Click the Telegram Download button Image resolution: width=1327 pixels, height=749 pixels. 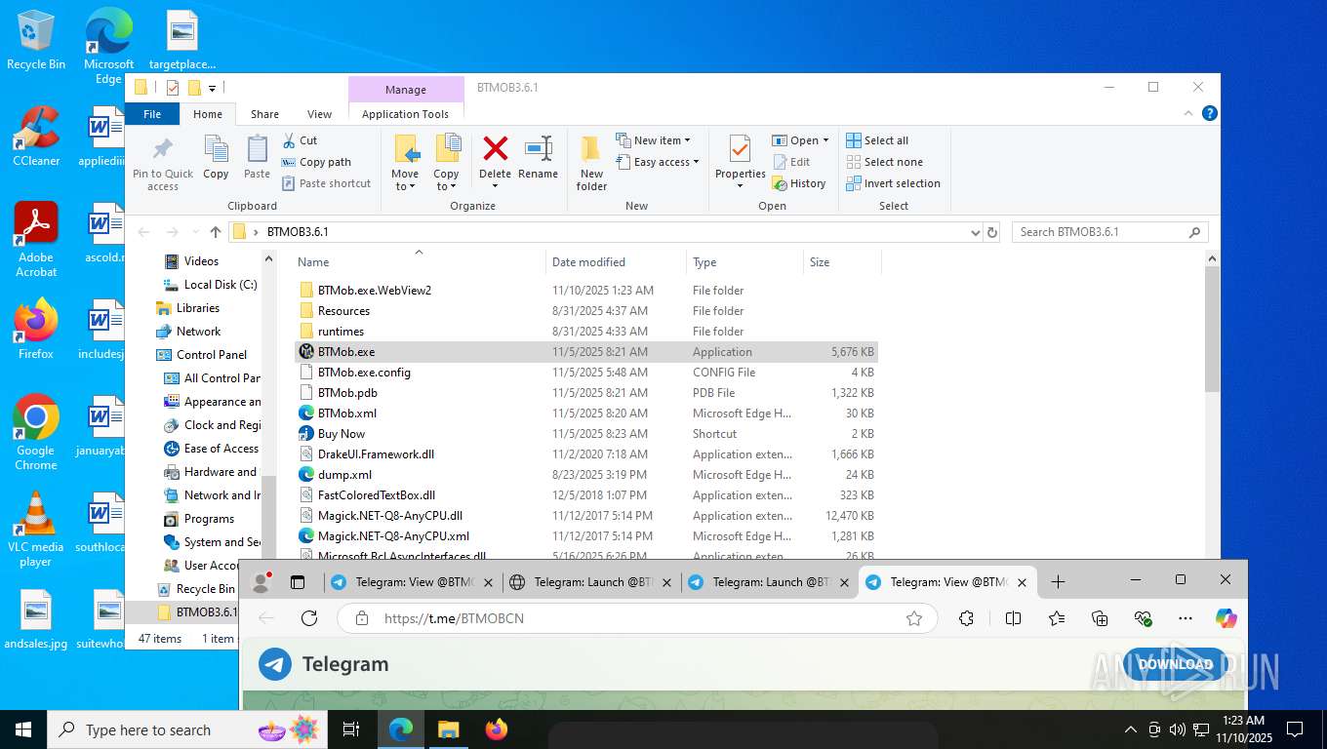click(x=1175, y=664)
